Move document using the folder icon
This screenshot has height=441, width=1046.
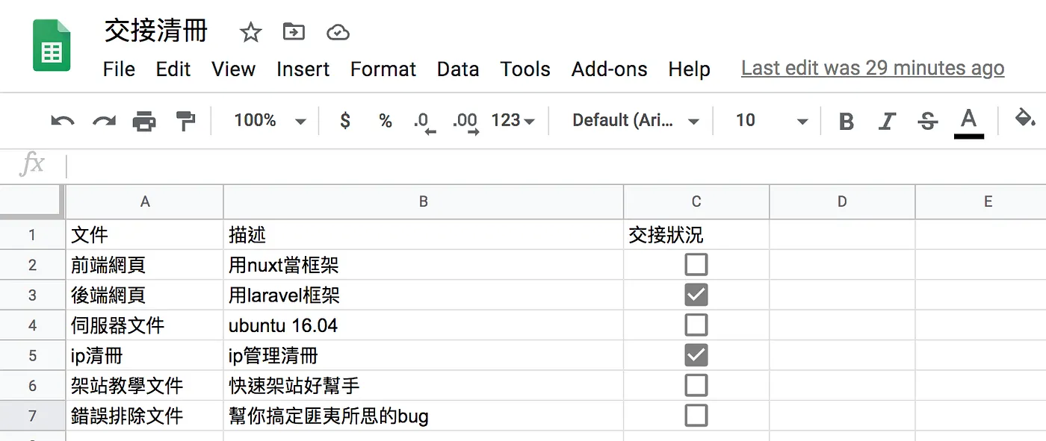point(294,31)
